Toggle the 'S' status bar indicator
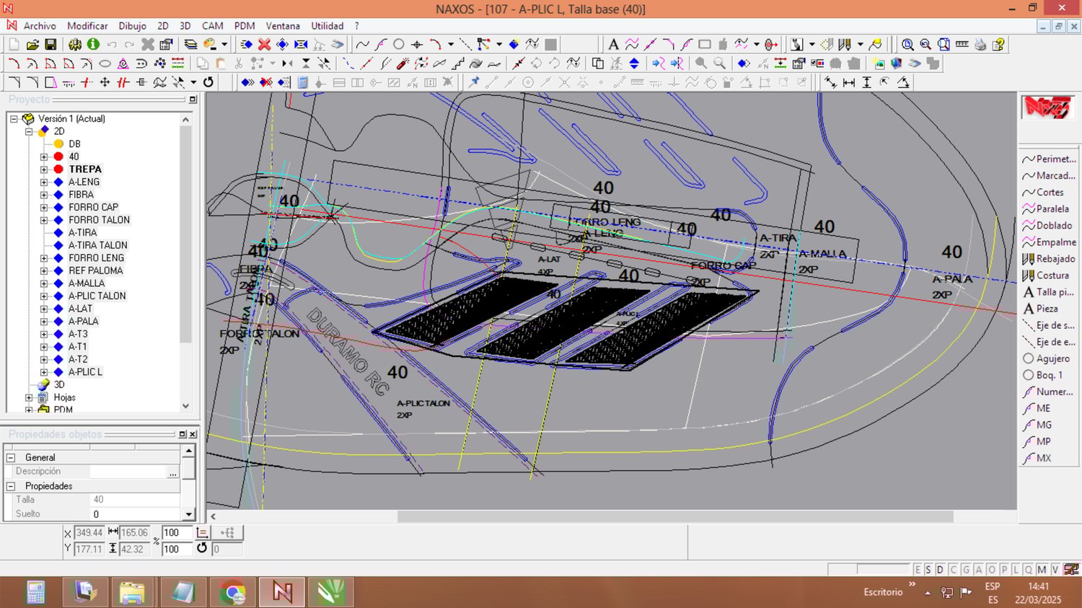The width and height of the screenshot is (1082, 608). [x=928, y=570]
